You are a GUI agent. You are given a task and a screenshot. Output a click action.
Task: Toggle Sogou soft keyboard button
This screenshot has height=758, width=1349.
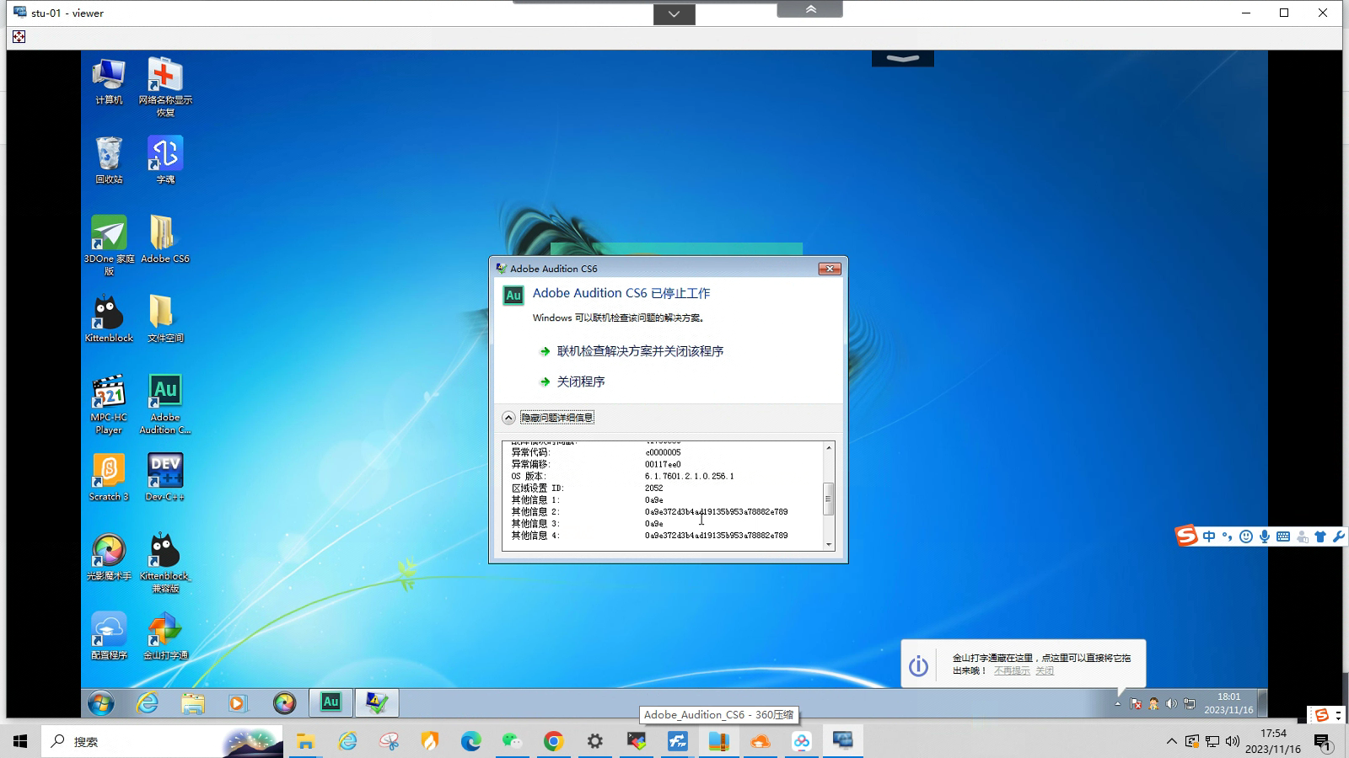tap(1283, 536)
